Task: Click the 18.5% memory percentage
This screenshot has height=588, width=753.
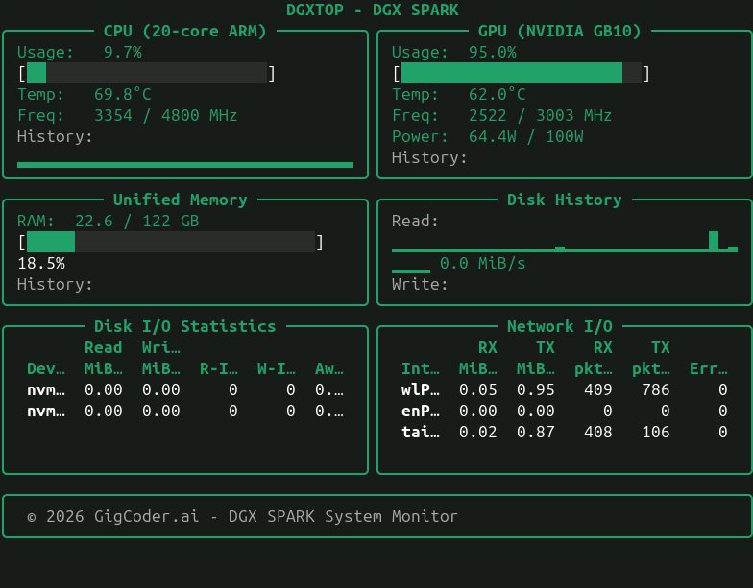Action: pos(40,263)
